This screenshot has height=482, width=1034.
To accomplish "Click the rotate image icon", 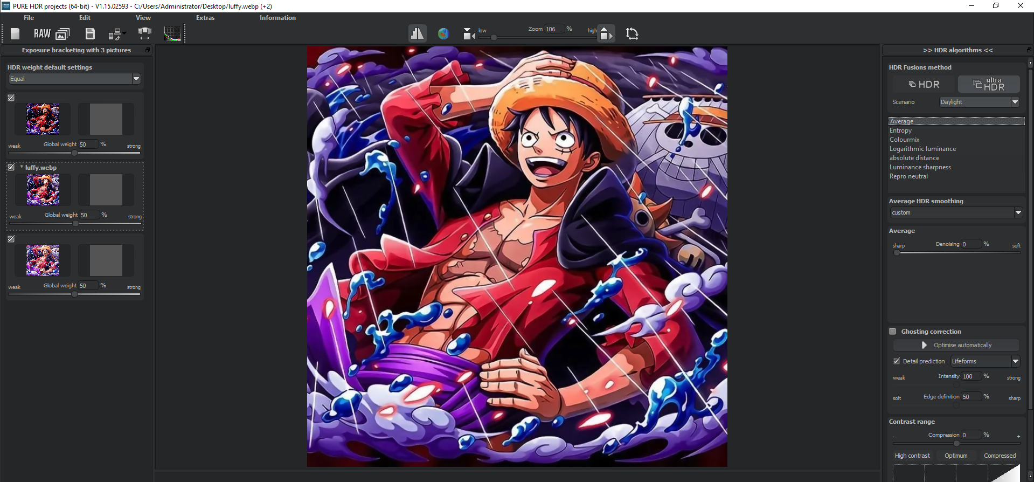I will [x=632, y=33].
